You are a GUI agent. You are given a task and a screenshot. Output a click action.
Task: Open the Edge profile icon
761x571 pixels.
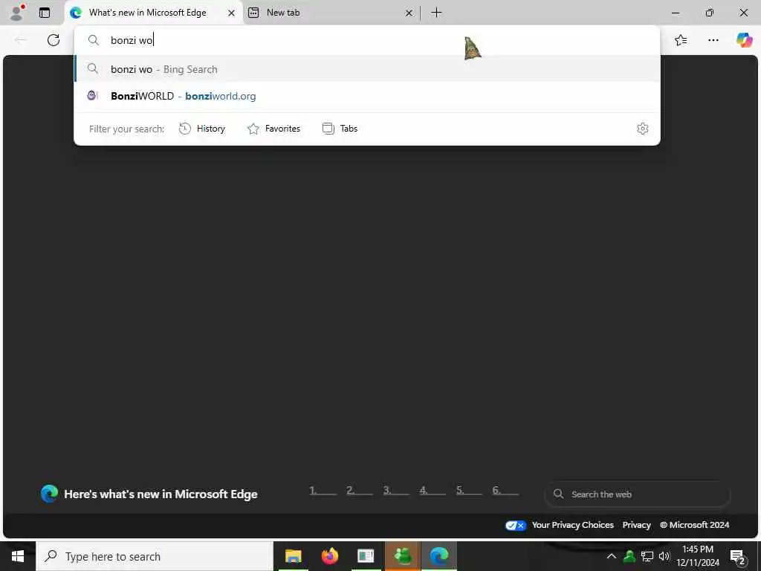[x=18, y=13]
